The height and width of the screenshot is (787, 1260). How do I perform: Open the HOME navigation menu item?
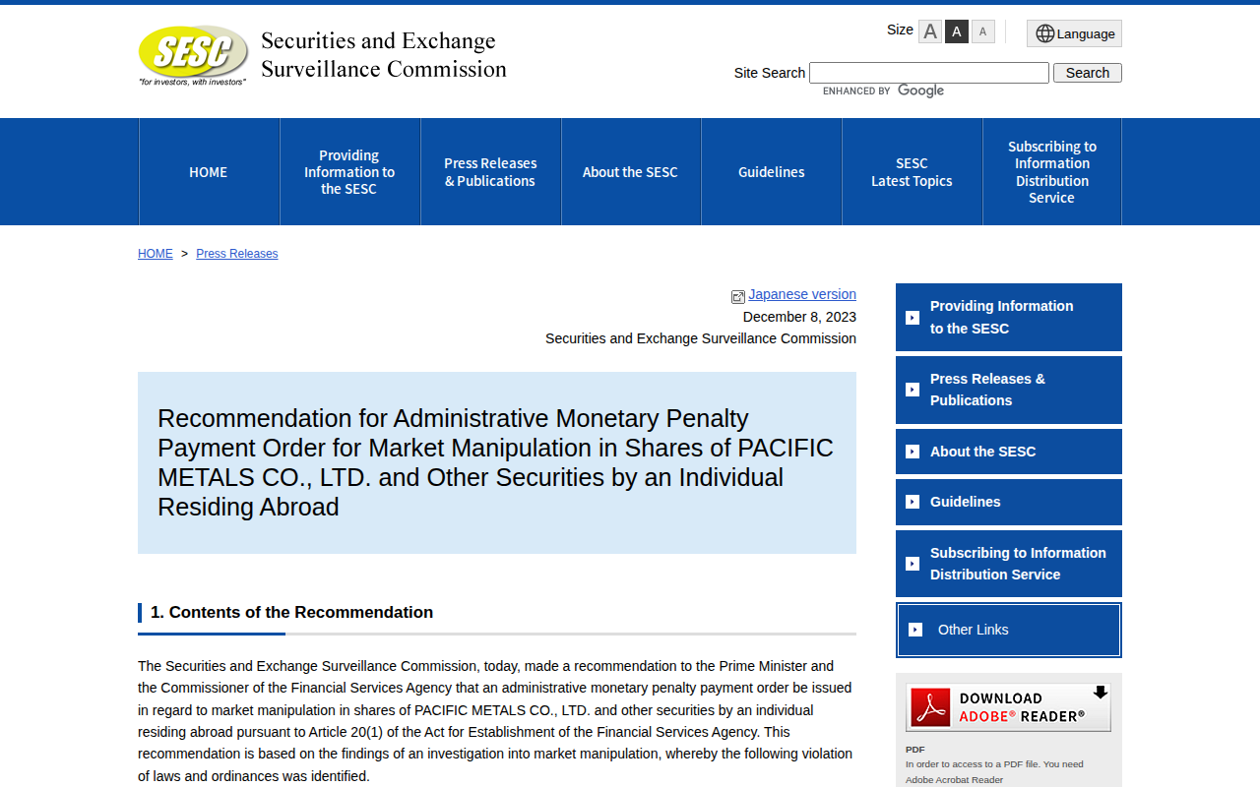tap(209, 172)
